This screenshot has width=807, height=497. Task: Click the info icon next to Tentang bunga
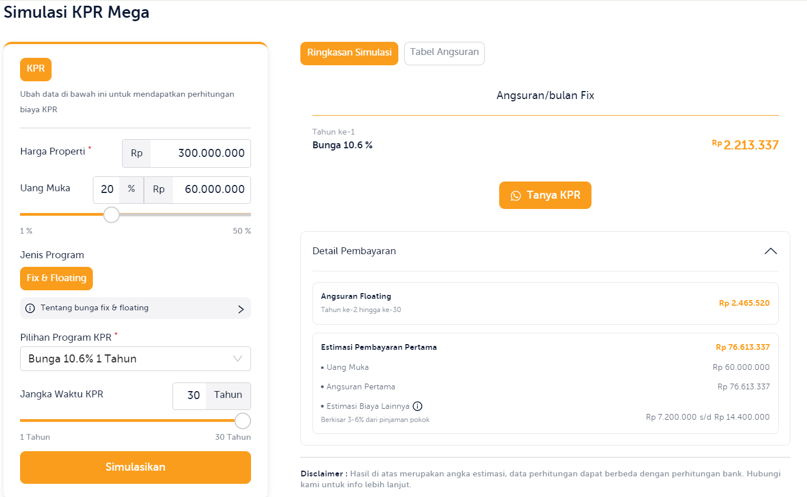point(30,308)
